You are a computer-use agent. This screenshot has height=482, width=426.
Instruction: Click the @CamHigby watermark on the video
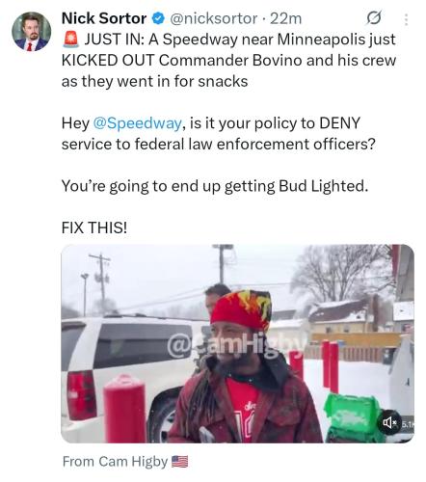pyautogui.click(x=235, y=347)
